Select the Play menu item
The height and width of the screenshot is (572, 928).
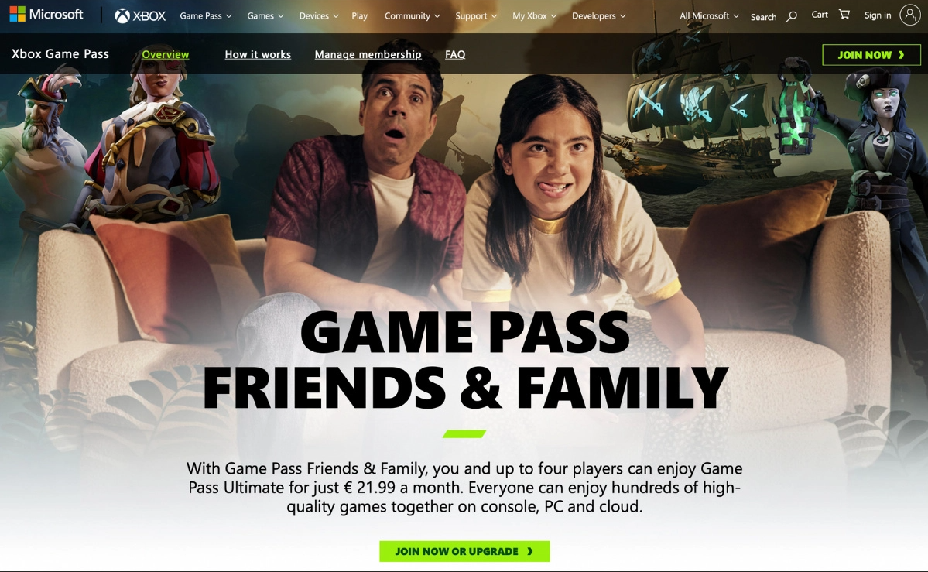point(359,16)
